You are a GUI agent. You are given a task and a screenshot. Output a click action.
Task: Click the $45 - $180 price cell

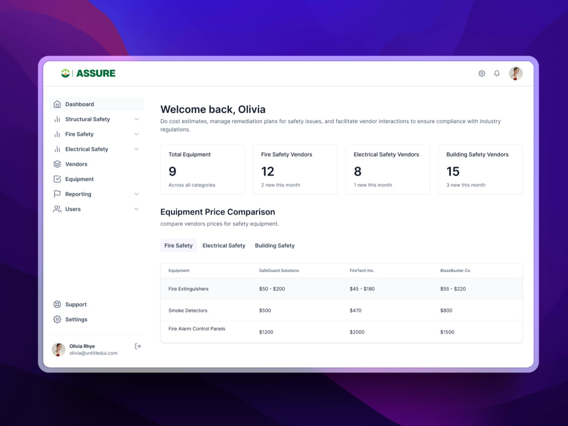pos(362,289)
